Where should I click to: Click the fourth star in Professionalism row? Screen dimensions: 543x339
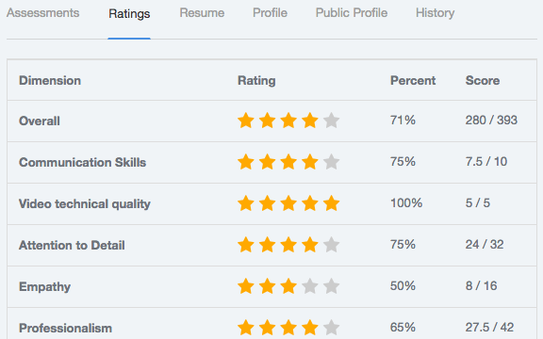coord(310,328)
